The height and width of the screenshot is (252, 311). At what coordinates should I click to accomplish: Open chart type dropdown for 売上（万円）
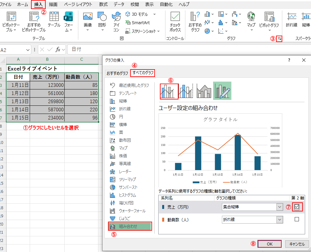pos(279,207)
